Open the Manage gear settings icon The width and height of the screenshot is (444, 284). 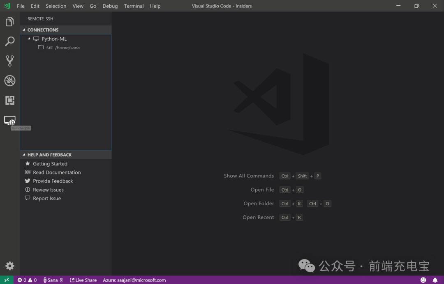tap(9, 266)
